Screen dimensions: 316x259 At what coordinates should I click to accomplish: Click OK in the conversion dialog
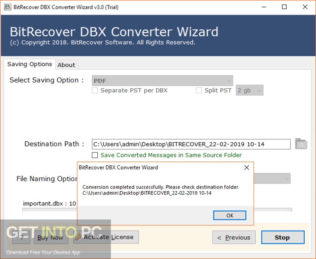pos(229,215)
